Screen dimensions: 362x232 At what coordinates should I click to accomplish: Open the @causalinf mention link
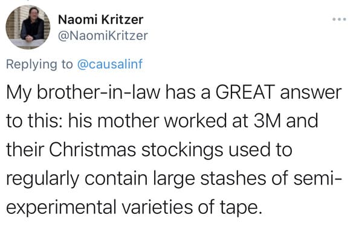[110, 64]
